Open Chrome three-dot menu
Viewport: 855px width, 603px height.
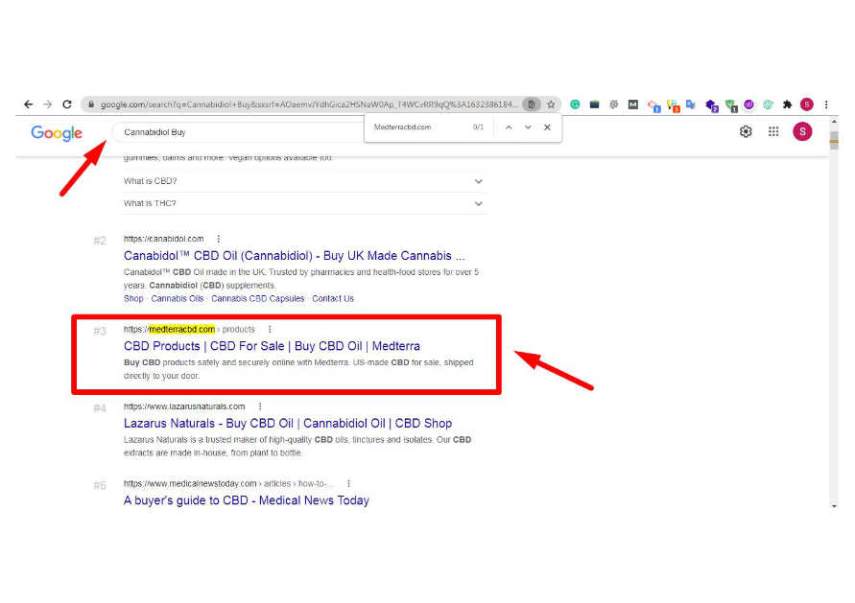826,104
